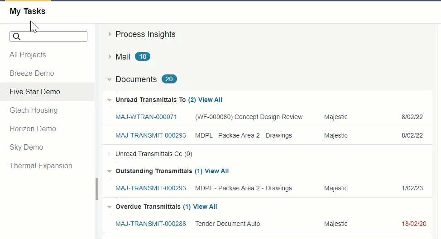
Task: Click the project search input field
Action: tap(48, 37)
